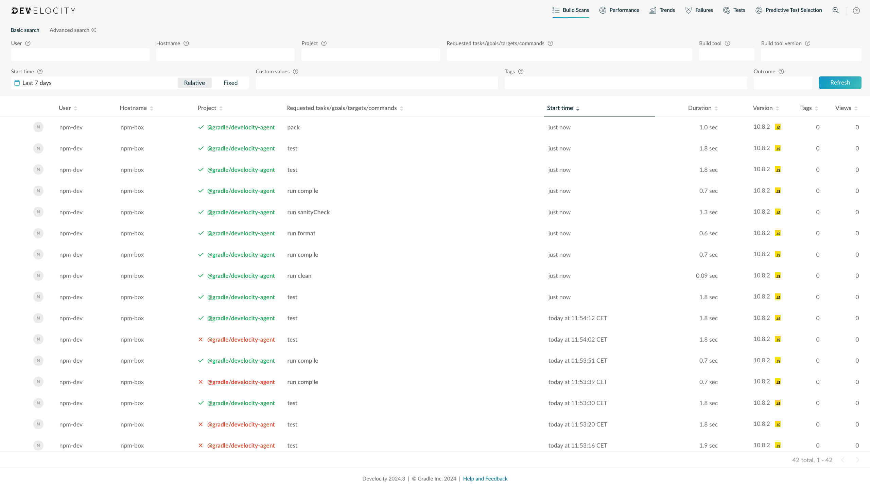870x489 pixels.
Task: Click the Custom values help icon
Action: click(296, 71)
